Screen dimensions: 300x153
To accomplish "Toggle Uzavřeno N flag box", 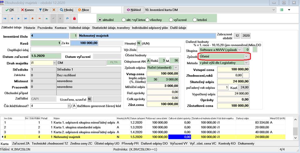I will click(89, 99).
